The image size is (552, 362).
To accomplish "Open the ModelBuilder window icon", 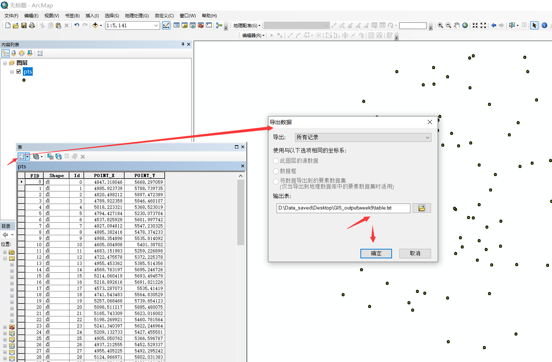I will click(x=219, y=25).
